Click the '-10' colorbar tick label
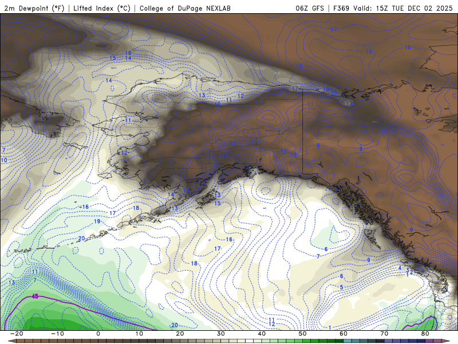458x344 pixels. coord(57,334)
